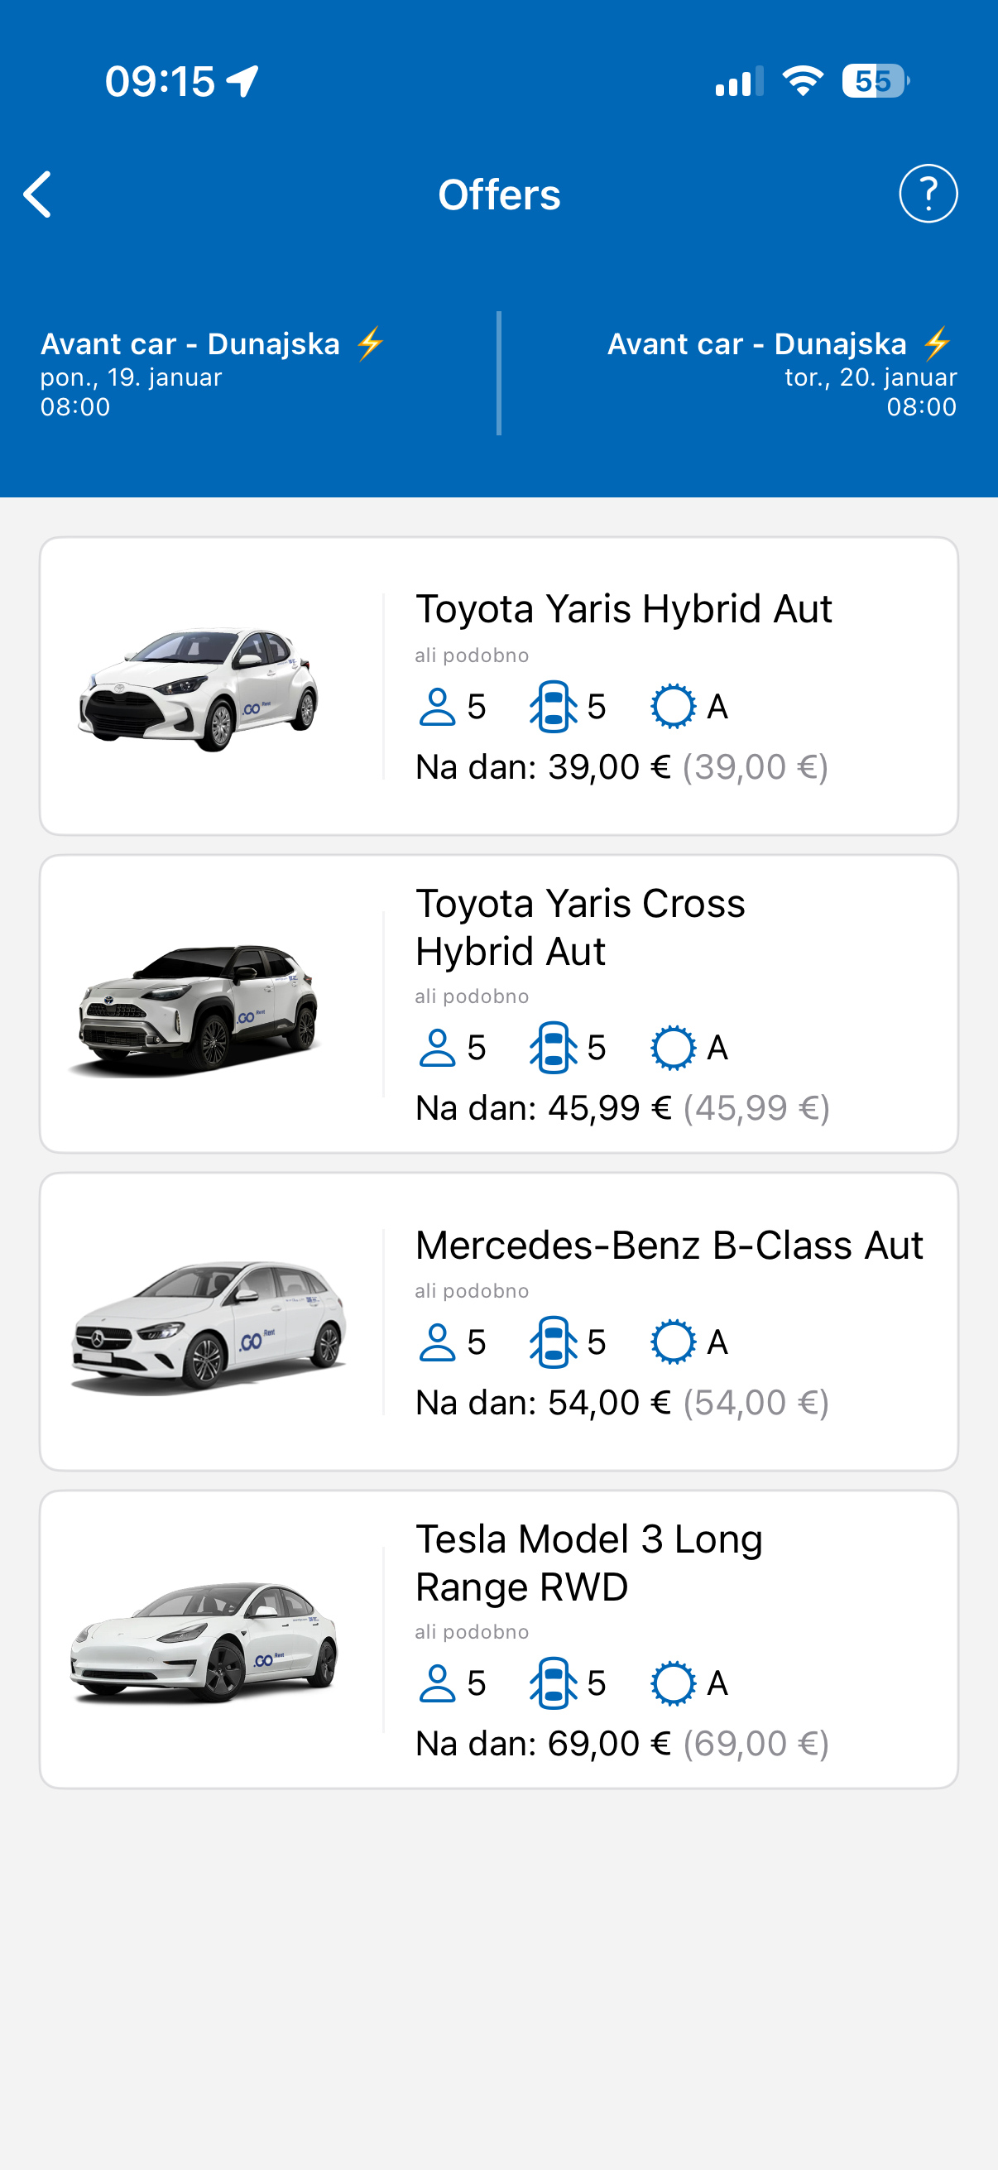Select Toyota Yaris Cross Hybrid Aut offer
Screen dimensions: 998x2170
579,927
